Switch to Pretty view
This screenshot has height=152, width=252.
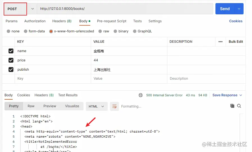(14, 106)
